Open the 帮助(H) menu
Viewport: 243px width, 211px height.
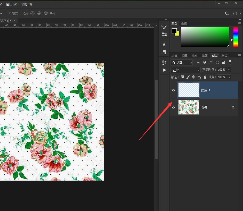click(x=26, y=4)
